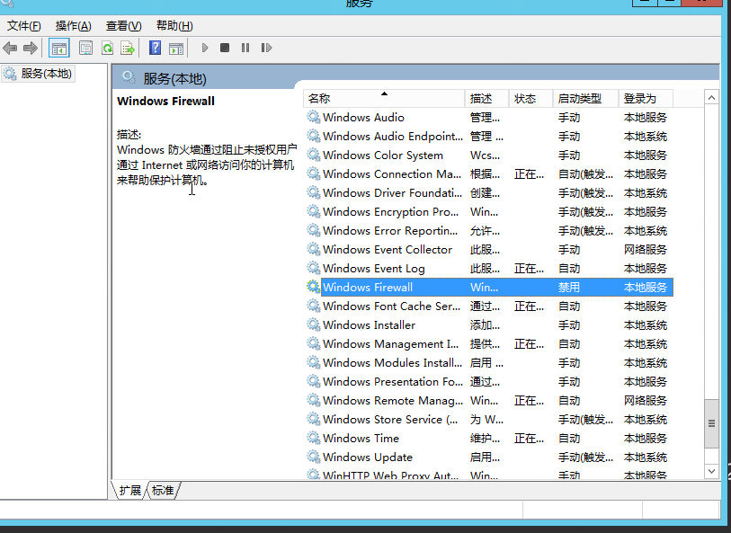The image size is (731, 533).
Task: Sort by the 启动类型 column header
Action: pos(585,99)
